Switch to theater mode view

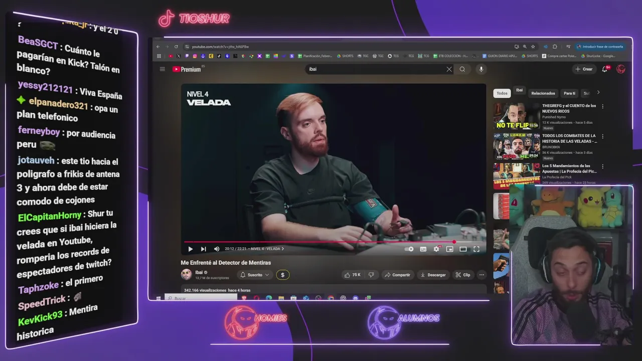tap(463, 249)
